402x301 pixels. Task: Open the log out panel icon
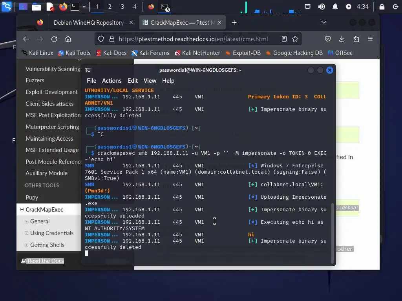coord(395,7)
